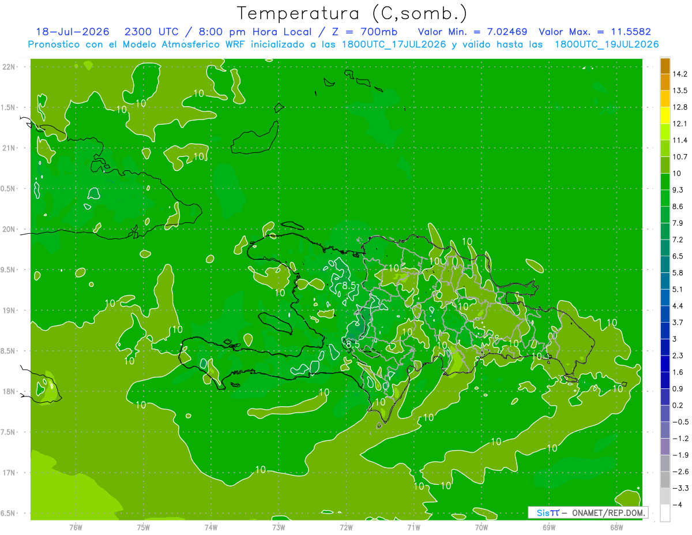Click the "-4" color scale label
The image size is (692, 535).
point(677,504)
